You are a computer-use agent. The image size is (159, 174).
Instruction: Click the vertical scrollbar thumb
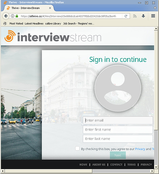click(x=156, y=80)
